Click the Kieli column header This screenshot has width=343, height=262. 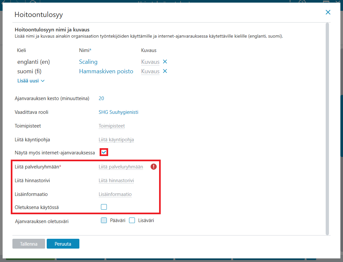(x=22, y=50)
